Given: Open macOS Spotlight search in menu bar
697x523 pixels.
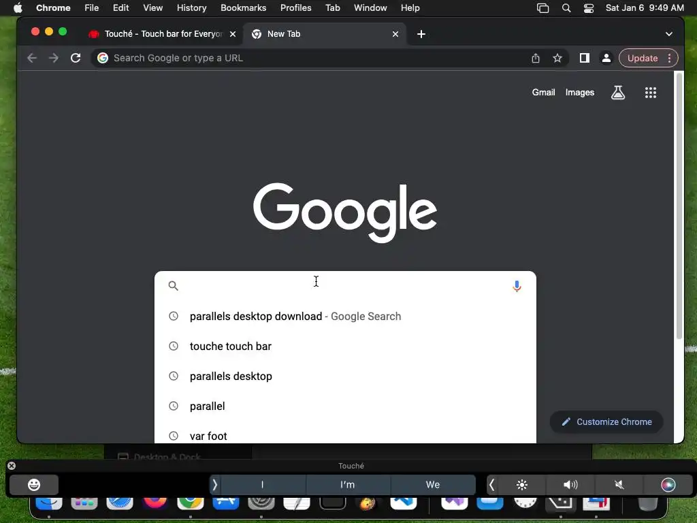Looking at the screenshot, I should [566, 8].
